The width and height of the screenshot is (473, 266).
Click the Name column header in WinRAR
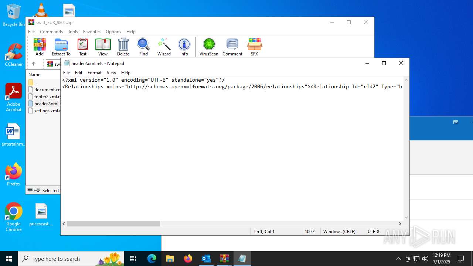tap(43, 75)
